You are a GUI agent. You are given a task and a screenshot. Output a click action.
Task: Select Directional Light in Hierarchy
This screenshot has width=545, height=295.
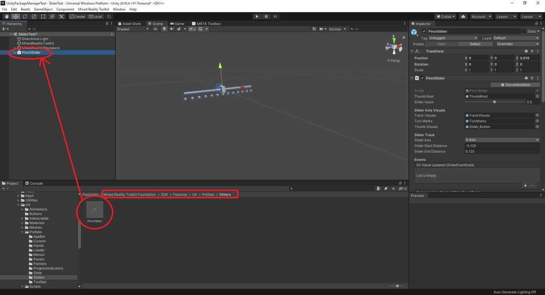point(35,39)
